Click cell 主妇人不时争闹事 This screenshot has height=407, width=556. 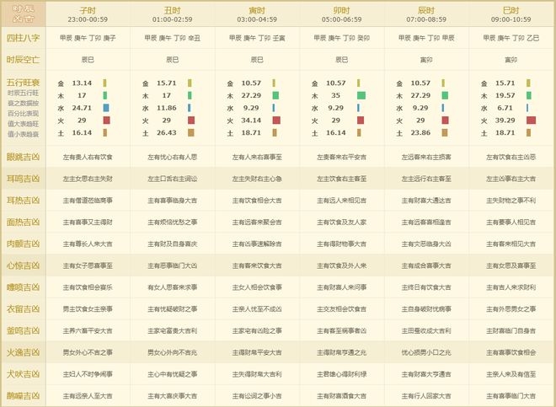click(88, 374)
